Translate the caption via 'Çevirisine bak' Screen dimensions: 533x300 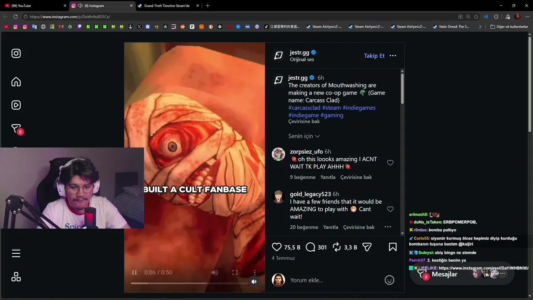click(304, 122)
